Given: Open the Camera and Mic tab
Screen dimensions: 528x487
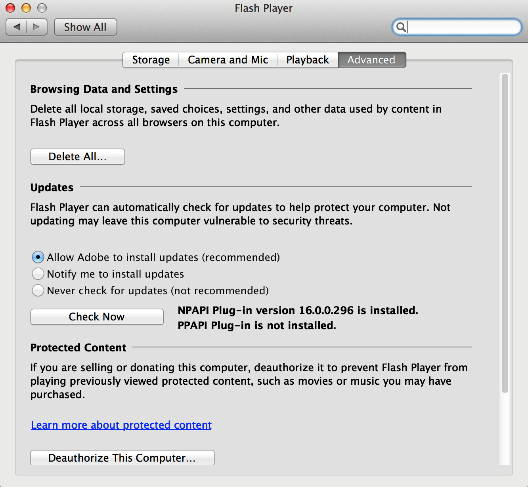Looking at the screenshot, I should point(228,60).
